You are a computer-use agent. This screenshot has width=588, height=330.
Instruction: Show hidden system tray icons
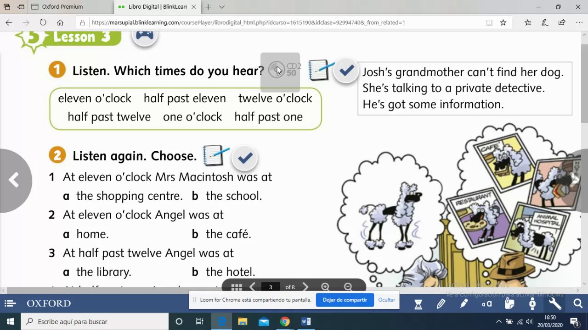point(498,322)
